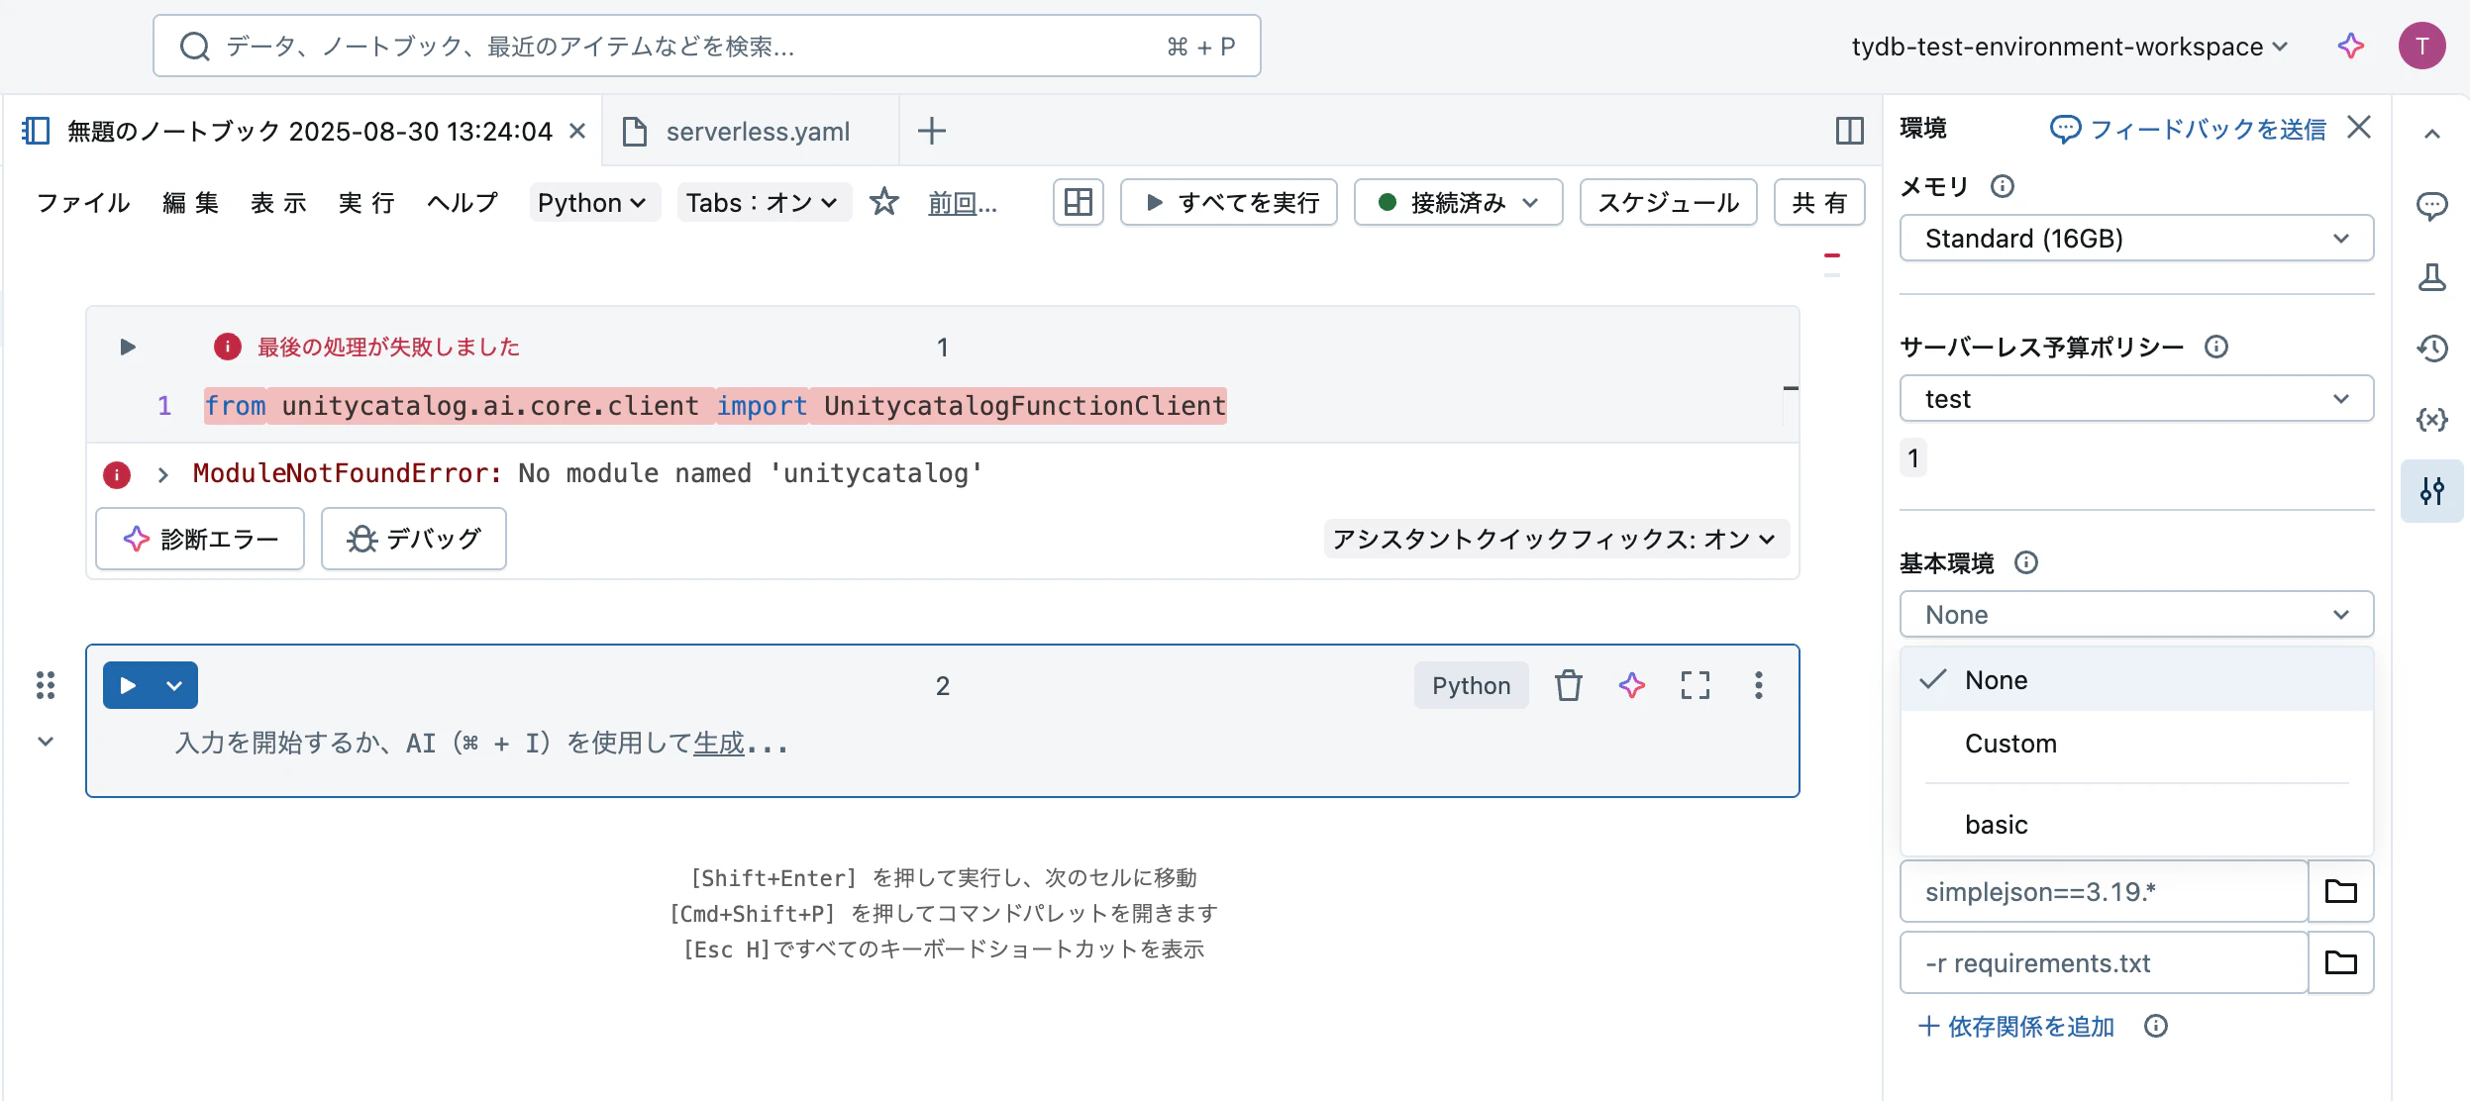Viewport: 2470px width, 1101px height.
Task: Click the デバッグ button
Action: point(413,539)
